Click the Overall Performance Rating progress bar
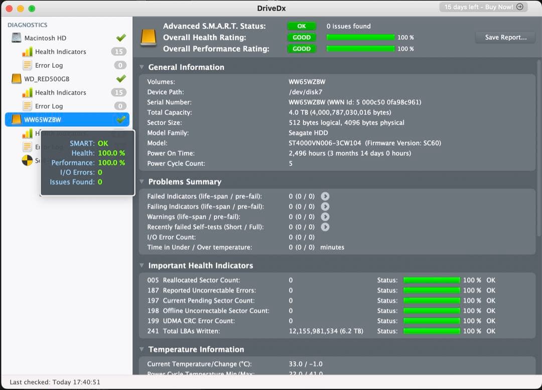Viewport: 542px width, 390px height. [x=360, y=49]
